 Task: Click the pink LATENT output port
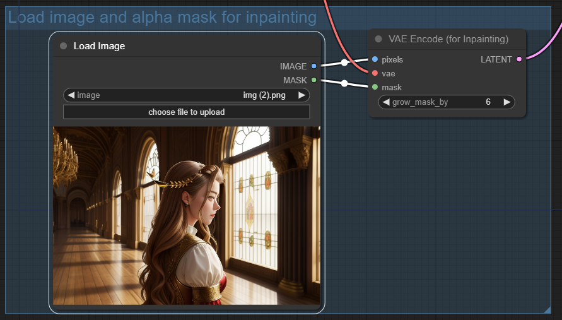pyautogui.click(x=519, y=59)
